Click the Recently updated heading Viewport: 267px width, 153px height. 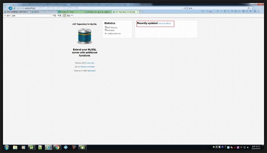tap(147, 23)
